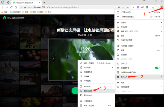The image size is (164, 107).
Task: Click the lightning speed-mode icon
Action: coord(119,7)
